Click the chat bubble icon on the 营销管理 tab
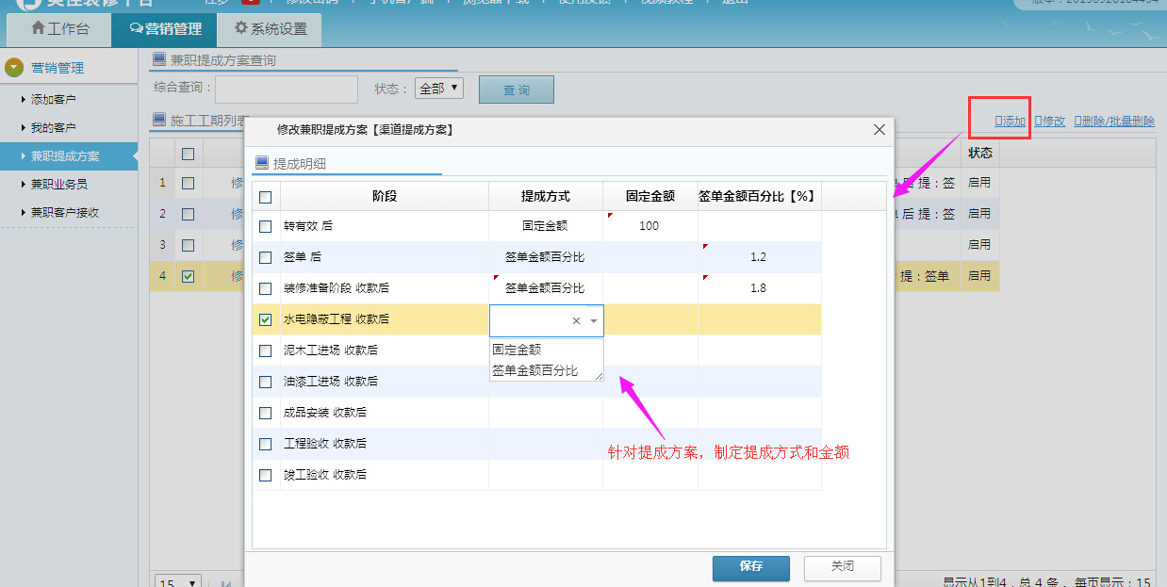This screenshot has width=1167, height=587. coord(136,28)
